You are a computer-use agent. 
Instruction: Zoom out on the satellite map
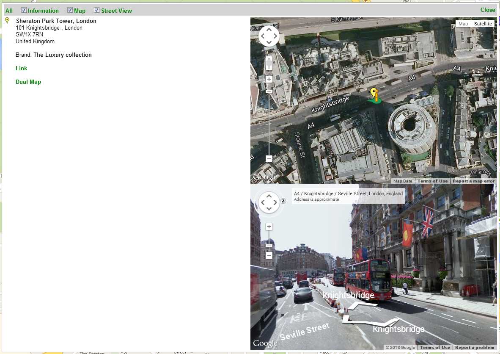[x=269, y=159]
